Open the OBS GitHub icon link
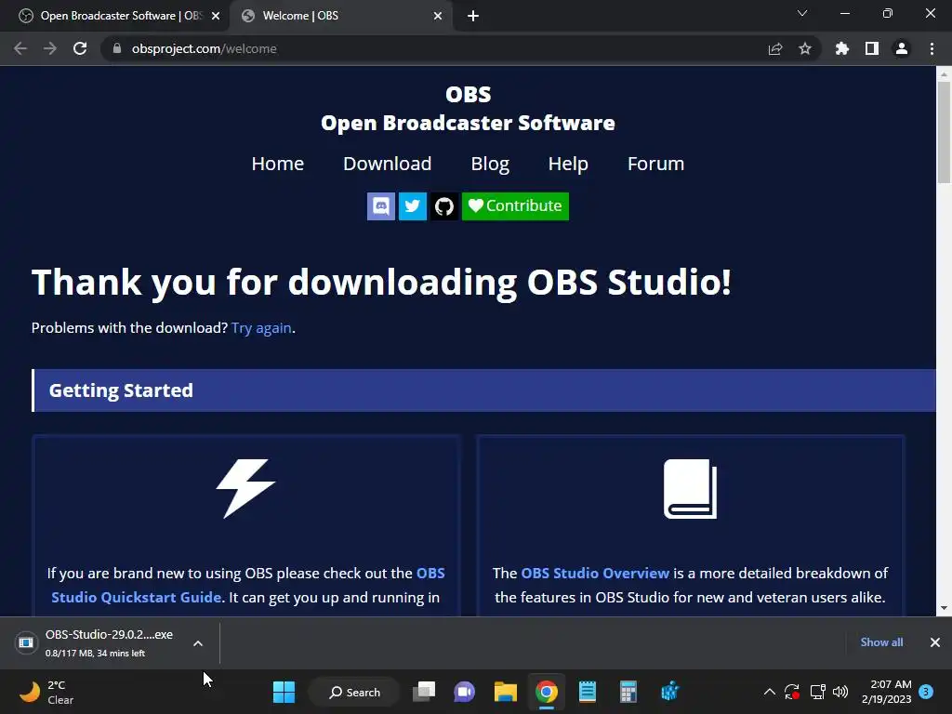The height and width of the screenshot is (714, 952). (444, 206)
